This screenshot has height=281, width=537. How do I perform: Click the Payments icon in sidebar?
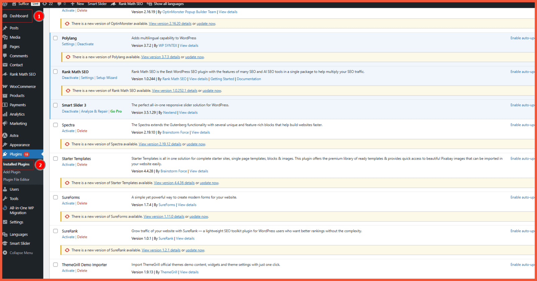tap(5, 105)
